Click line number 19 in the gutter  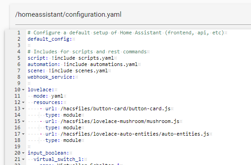[18, 146]
